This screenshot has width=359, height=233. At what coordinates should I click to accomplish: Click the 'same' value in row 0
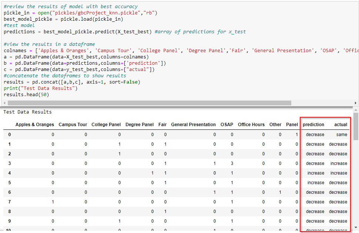(x=342, y=135)
